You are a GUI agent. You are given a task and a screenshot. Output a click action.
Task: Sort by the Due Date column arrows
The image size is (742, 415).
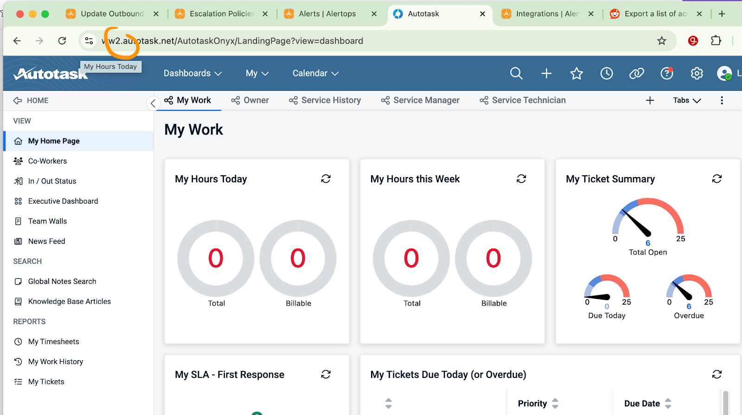pos(668,403)
